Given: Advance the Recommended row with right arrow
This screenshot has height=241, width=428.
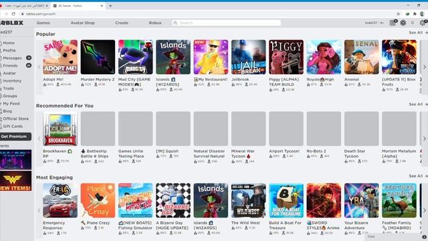Looking at the screenshot, I should point(424,139).
